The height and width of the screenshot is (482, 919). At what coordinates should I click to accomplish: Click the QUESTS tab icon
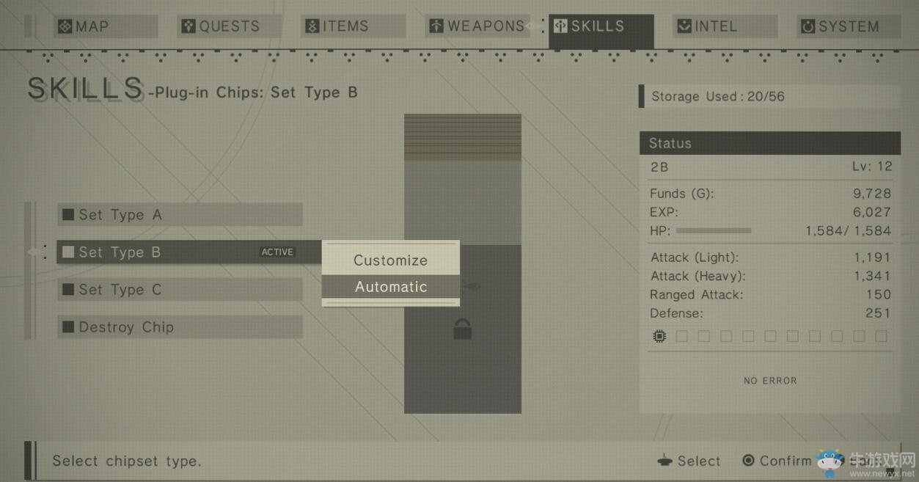188,26
